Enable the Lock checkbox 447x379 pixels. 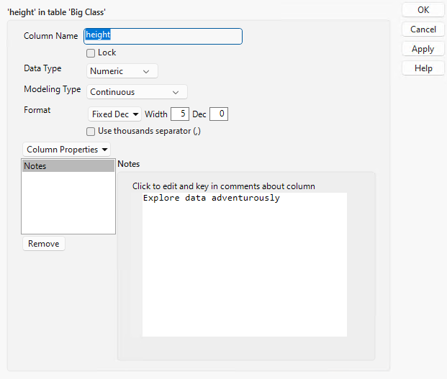pyautogui.click(x=91, y=53)
